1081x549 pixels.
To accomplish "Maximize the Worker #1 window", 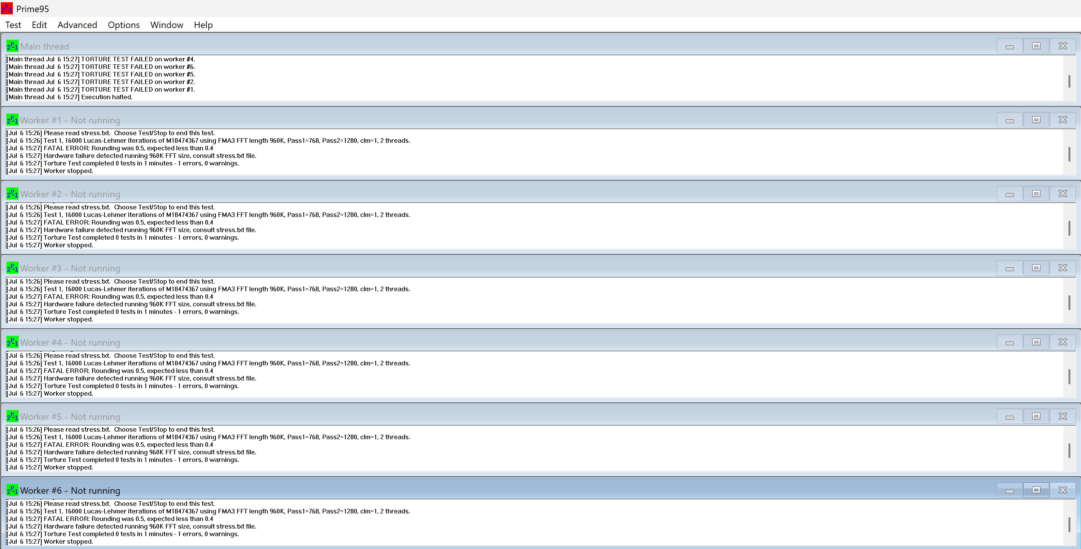I will point(1036,120).
